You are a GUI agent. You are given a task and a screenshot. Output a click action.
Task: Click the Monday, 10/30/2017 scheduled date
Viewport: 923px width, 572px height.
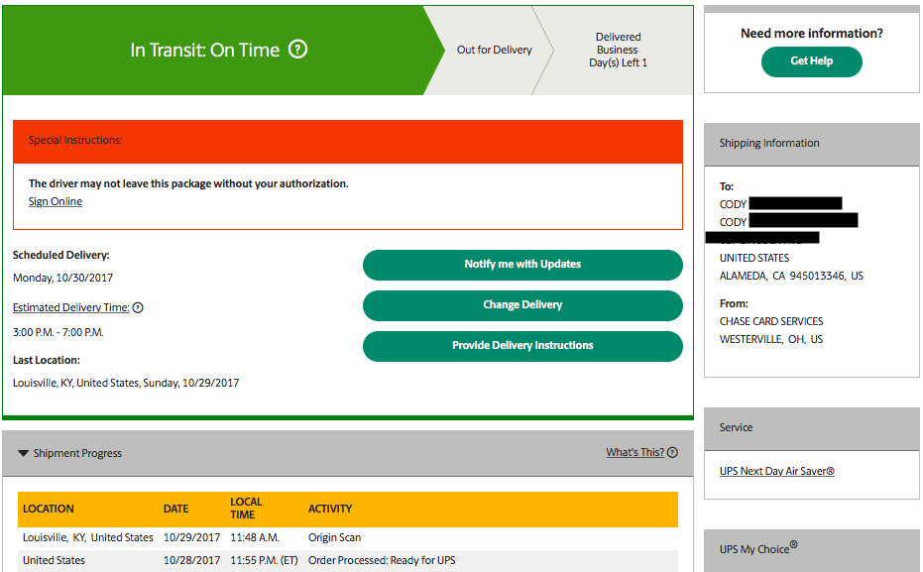[x=63, y=278]
